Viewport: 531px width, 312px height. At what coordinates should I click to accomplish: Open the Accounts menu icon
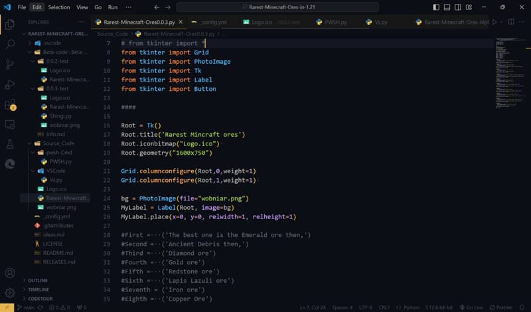(10, 273)
